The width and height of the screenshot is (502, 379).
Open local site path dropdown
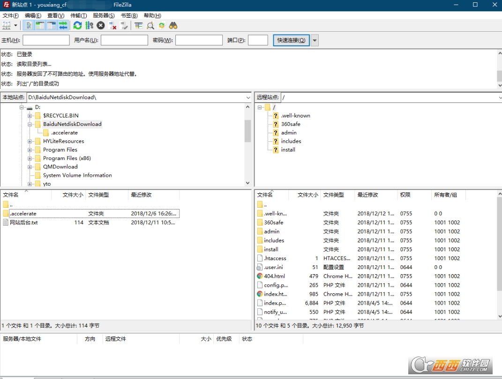[248, 97]
